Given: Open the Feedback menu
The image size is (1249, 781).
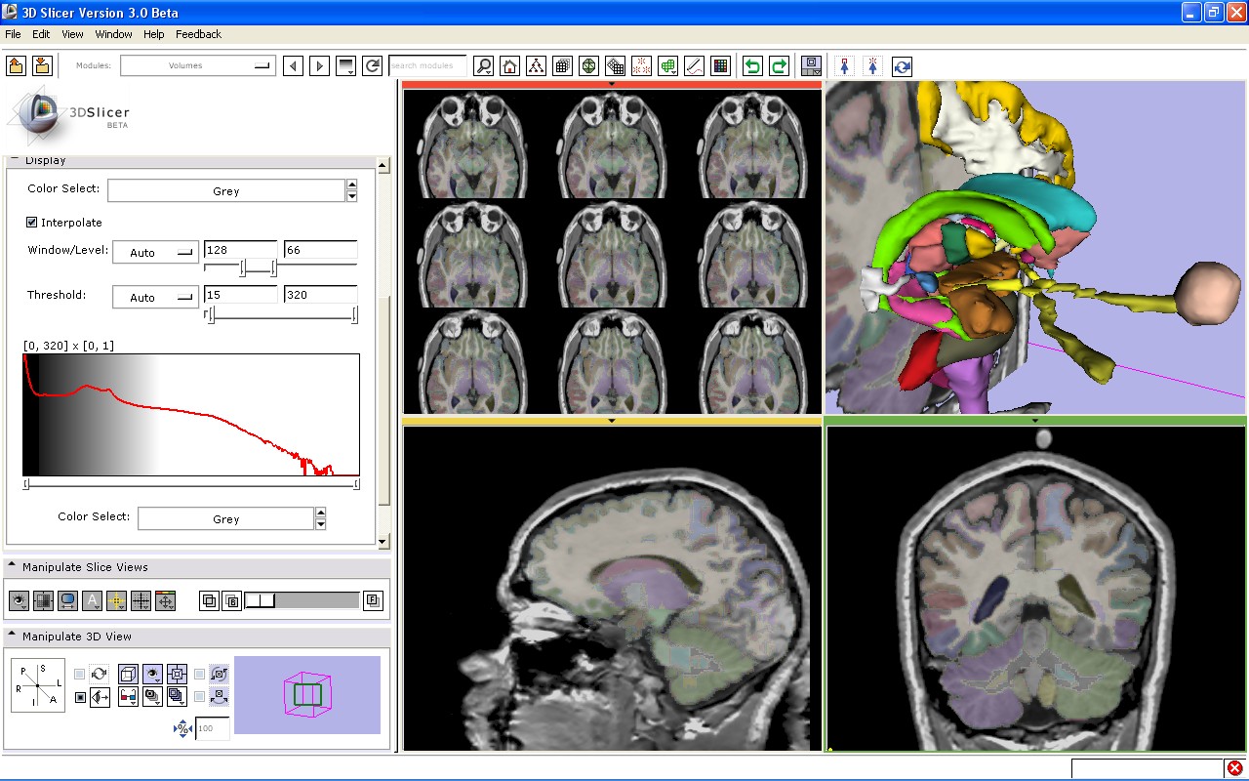Looking at the screenshot, I should pyautogui.click(x=198, y=34).
